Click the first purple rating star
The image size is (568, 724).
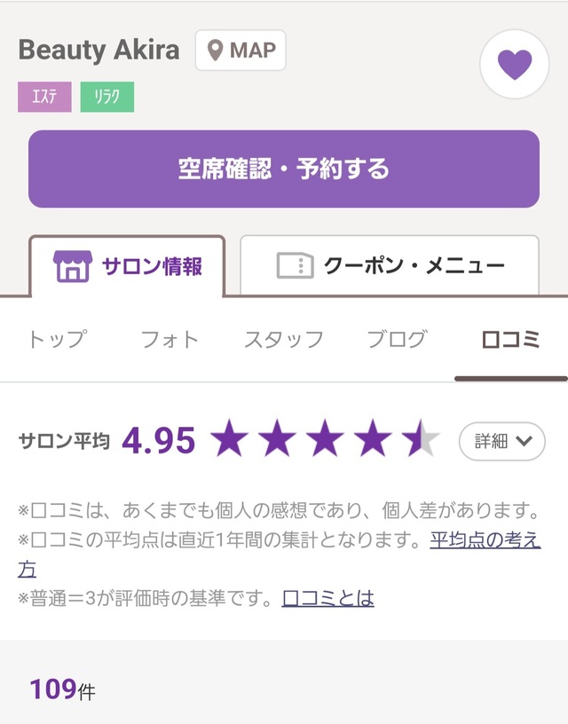coord(230,438)
